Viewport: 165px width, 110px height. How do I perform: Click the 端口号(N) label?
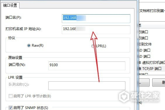pyautogui.click(x=17, y=65)
